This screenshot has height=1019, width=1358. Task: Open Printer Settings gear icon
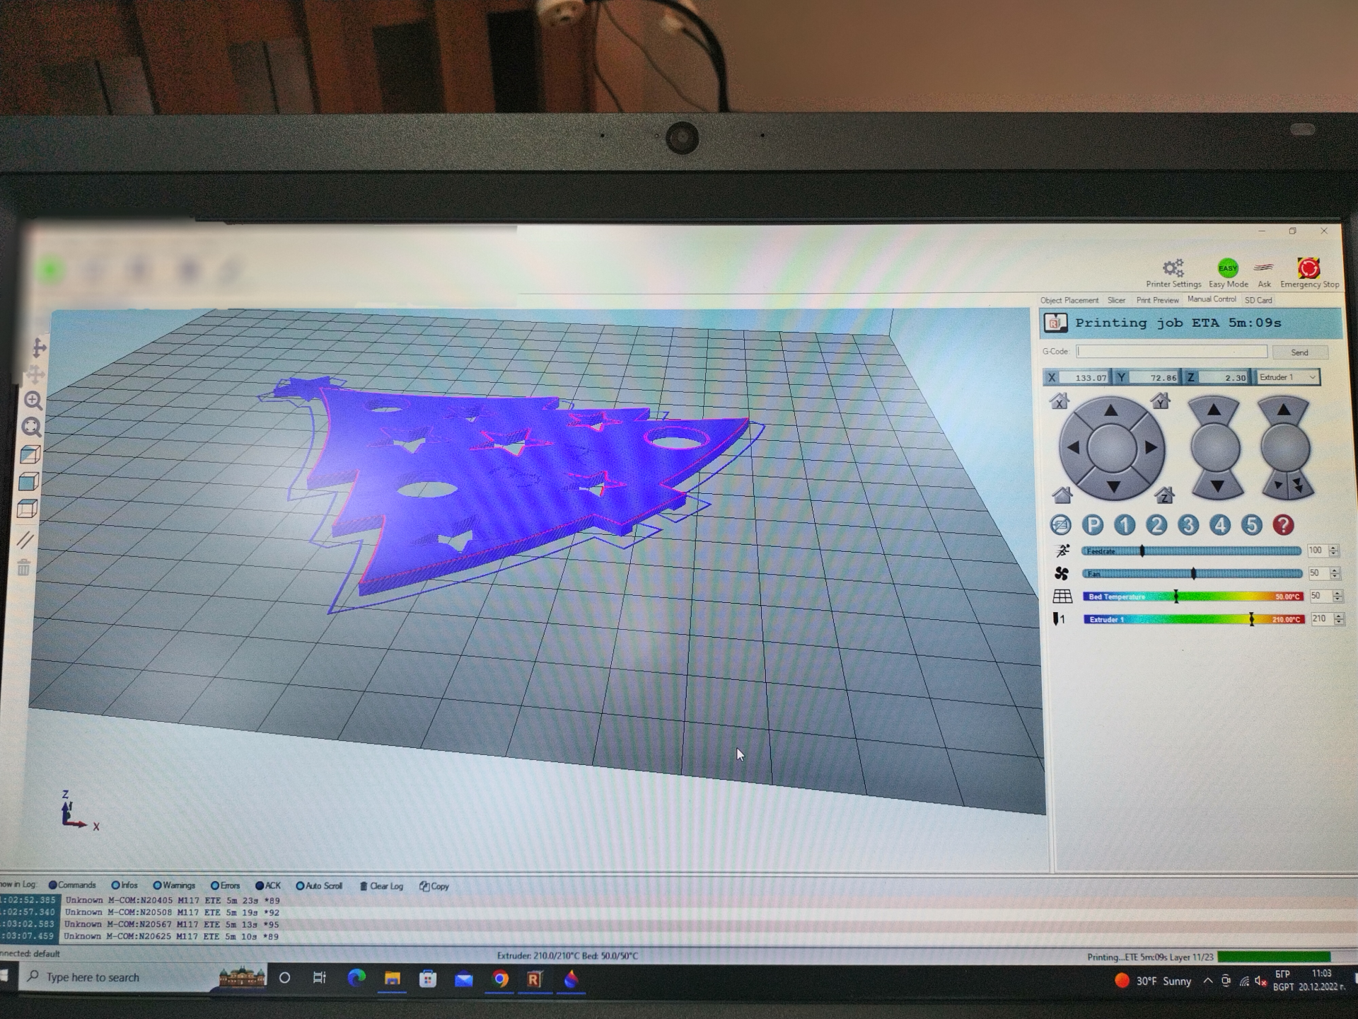[x=1173, y=269]
